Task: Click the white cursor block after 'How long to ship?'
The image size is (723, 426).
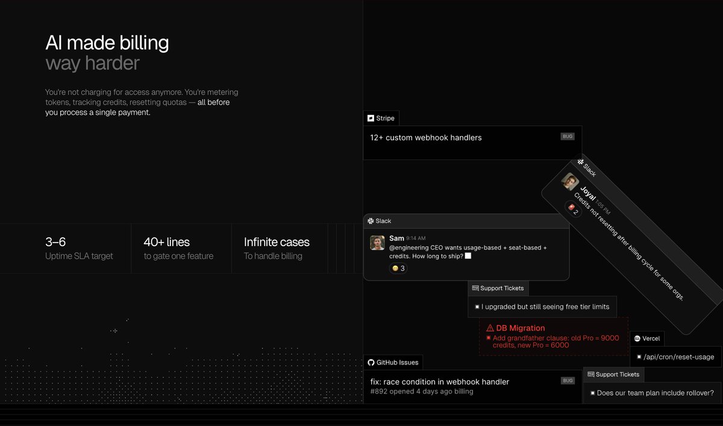Action: (468, 256)
